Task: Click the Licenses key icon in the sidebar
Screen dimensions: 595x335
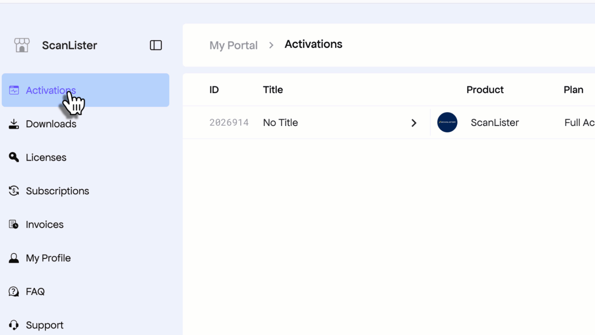Action: (x=14, y=157)
